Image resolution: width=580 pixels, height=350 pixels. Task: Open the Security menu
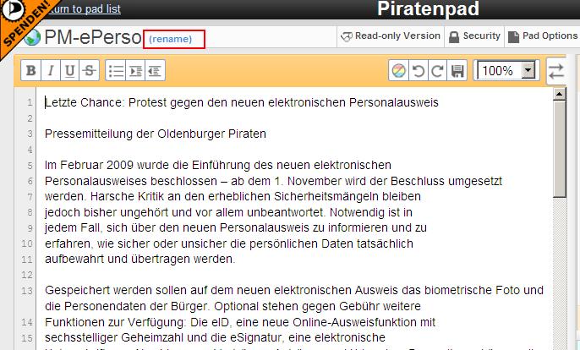point(474,36)
